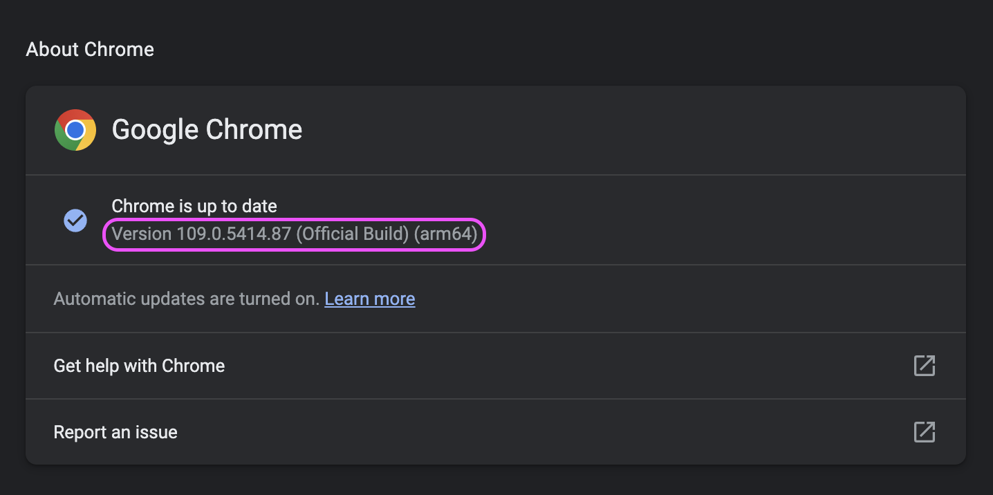The image size is (993, 495).
Task: Click the word "Google" in the product title
Action: [155, 130]
